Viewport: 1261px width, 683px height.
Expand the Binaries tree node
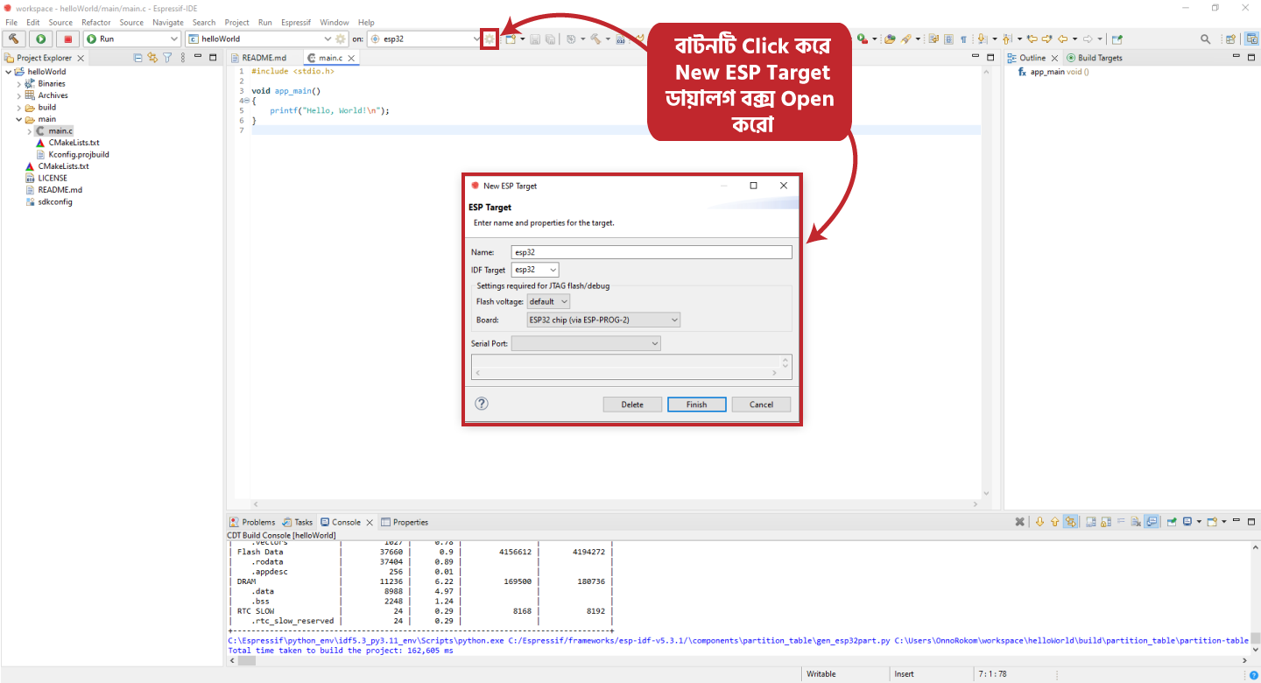(x=19, y=84)
